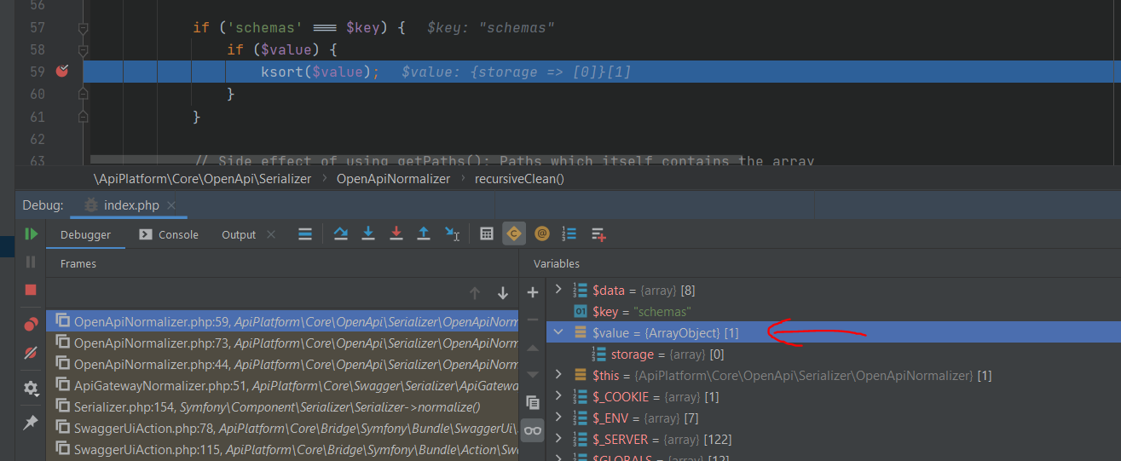Image resolution: width=1121 pixels, height=461 pixels.
Task: Click Run to Cursor icon
Action: pyautogui.click(x=452, y=234)
